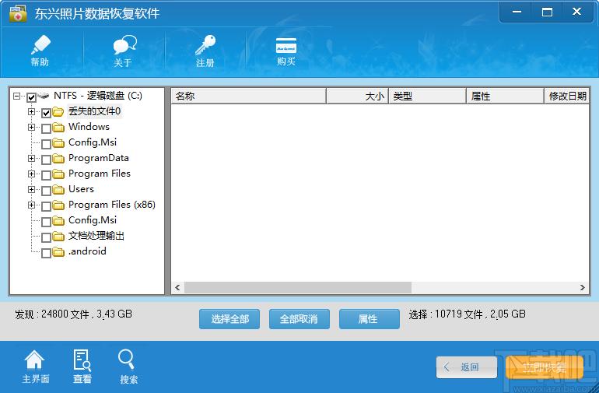Image resolution: width=599 pixels, height=393 pixels.
Task: Check the first Config.Msi checkbox
Action: click(x=46, y=144)
